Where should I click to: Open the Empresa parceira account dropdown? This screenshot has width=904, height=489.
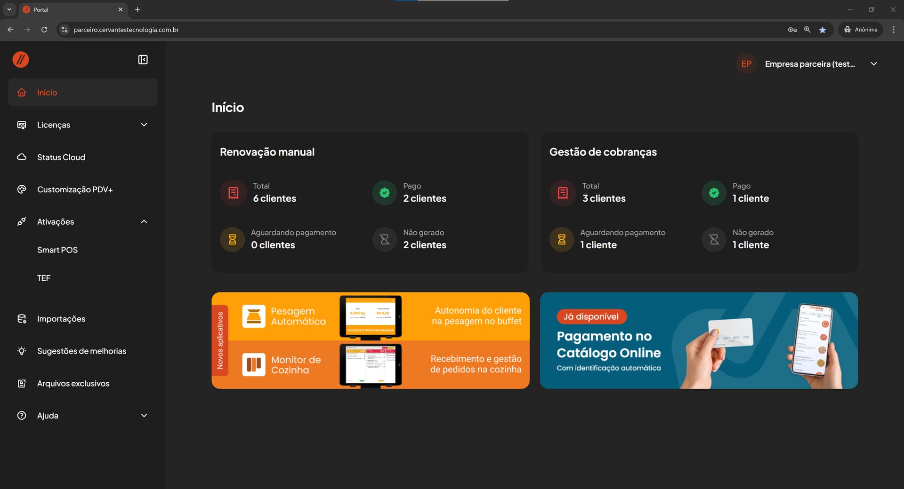pos(873,64)
